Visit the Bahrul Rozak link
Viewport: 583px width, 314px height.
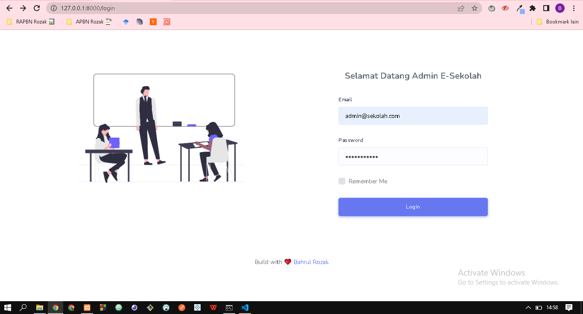(x=311, y=261)
